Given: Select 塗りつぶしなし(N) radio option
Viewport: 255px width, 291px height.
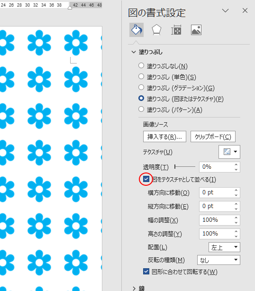Looking at the screenshot, I should 141,65.
